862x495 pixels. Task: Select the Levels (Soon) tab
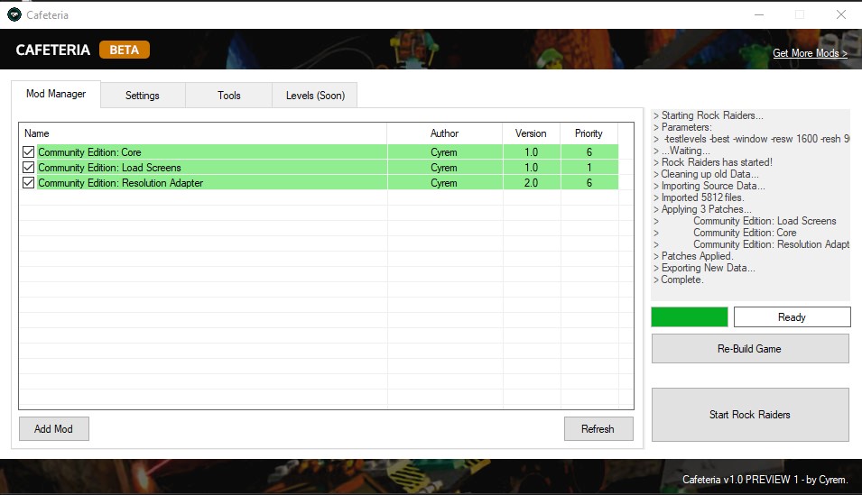coord(315,96)
